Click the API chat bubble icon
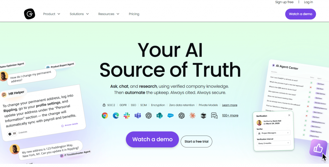This screenshot has width=329, height=167. [214, 115]
